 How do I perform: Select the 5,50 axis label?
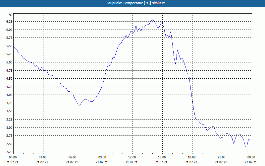pyautogui.click(x=9, y=46)
